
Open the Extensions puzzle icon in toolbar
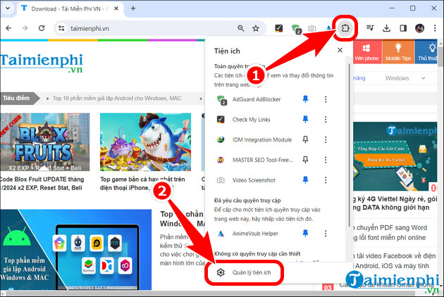pyautogui.click(x=345, y=28)
